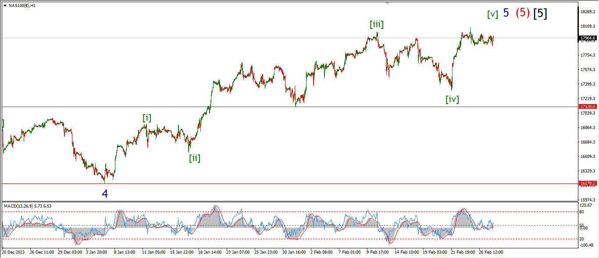
Task: Click the red (5) wave label
Action: pos(523,13)
